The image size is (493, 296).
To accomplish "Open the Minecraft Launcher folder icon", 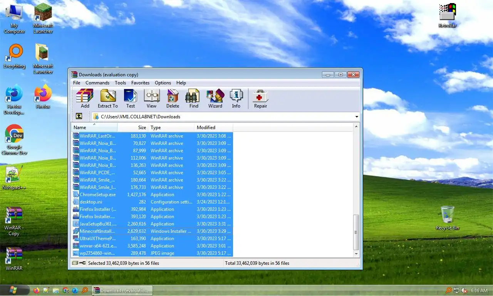I will coord(43,59).
